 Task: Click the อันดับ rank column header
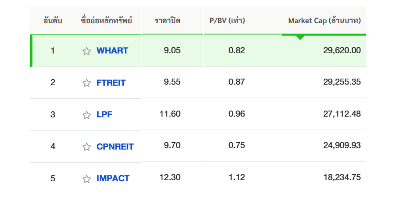pyautogui.click(x=53, y=21)
